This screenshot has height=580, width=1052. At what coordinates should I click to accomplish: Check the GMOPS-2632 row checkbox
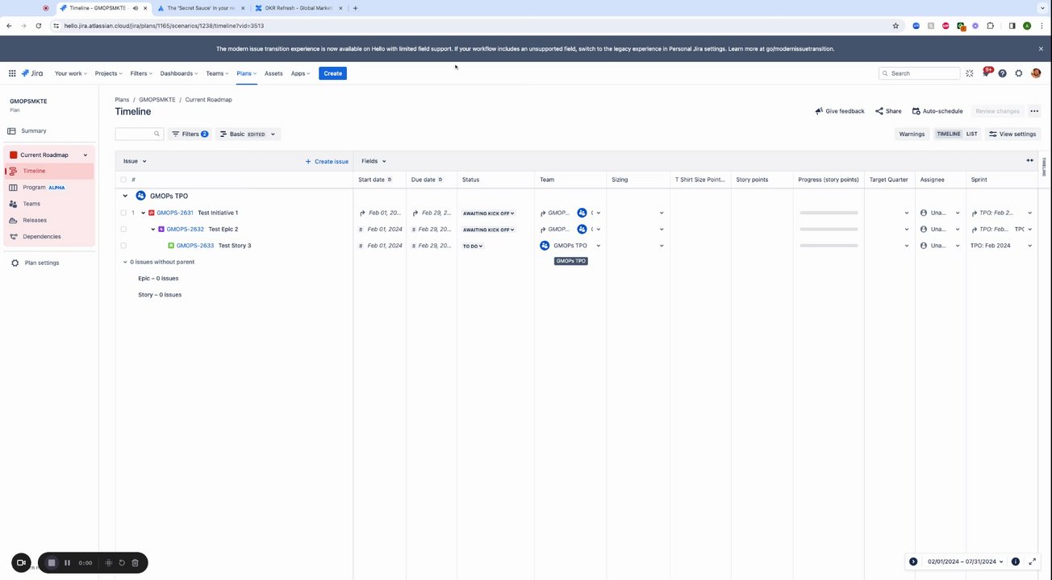tap(123, 229)
